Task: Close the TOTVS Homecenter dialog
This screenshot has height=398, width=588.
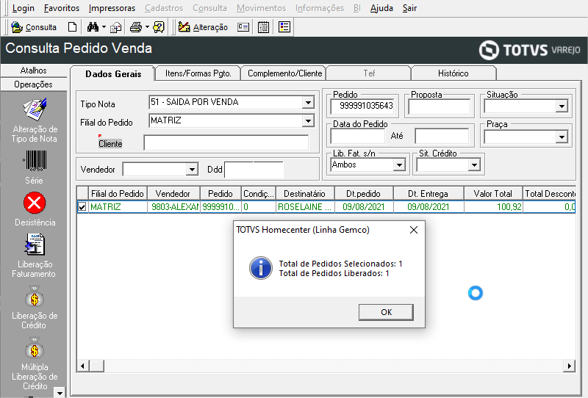Action: (x=414, y=230)
